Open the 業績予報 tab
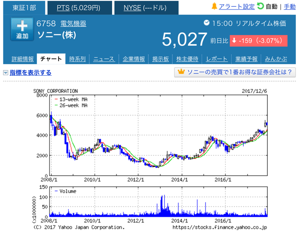Image resolution: width=300 pixels, height=234 pixels. [x=246, y=59]
